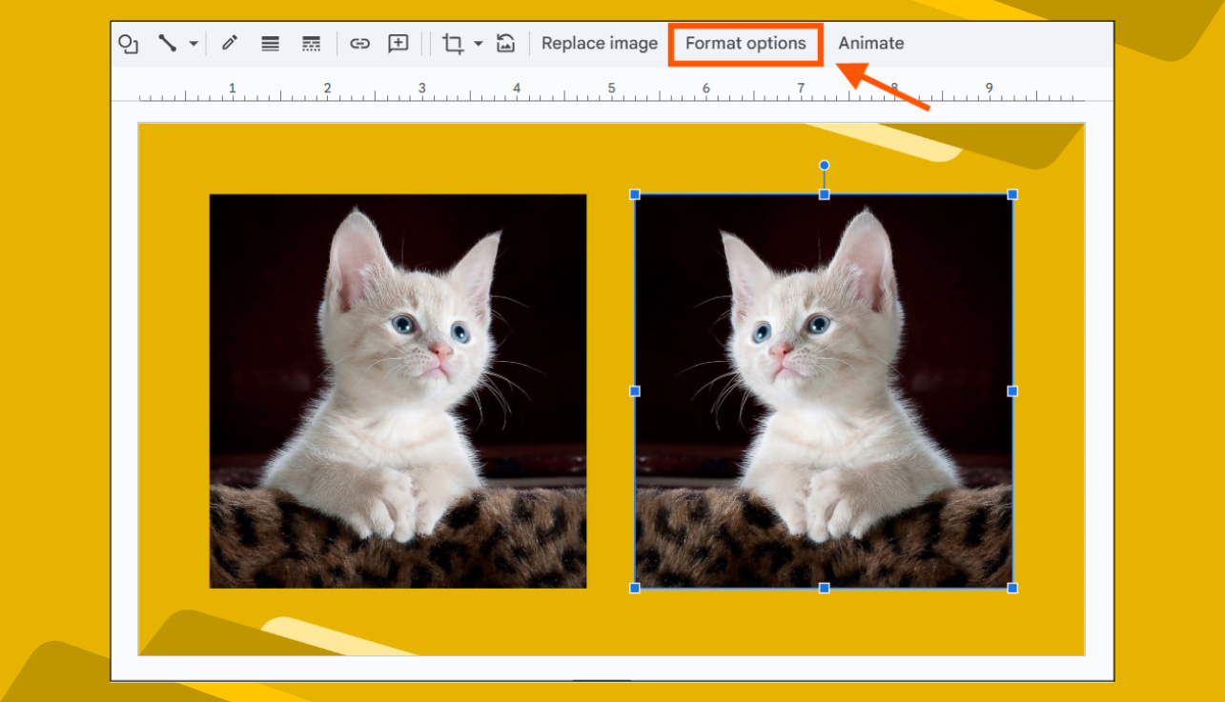Image resolution: width=1225 pixels, height=702 pixels.
Task: Open the border color picker
Action: click(229, 43)
